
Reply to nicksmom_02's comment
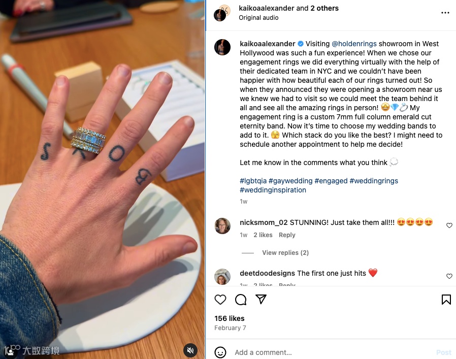coord(287,235)
